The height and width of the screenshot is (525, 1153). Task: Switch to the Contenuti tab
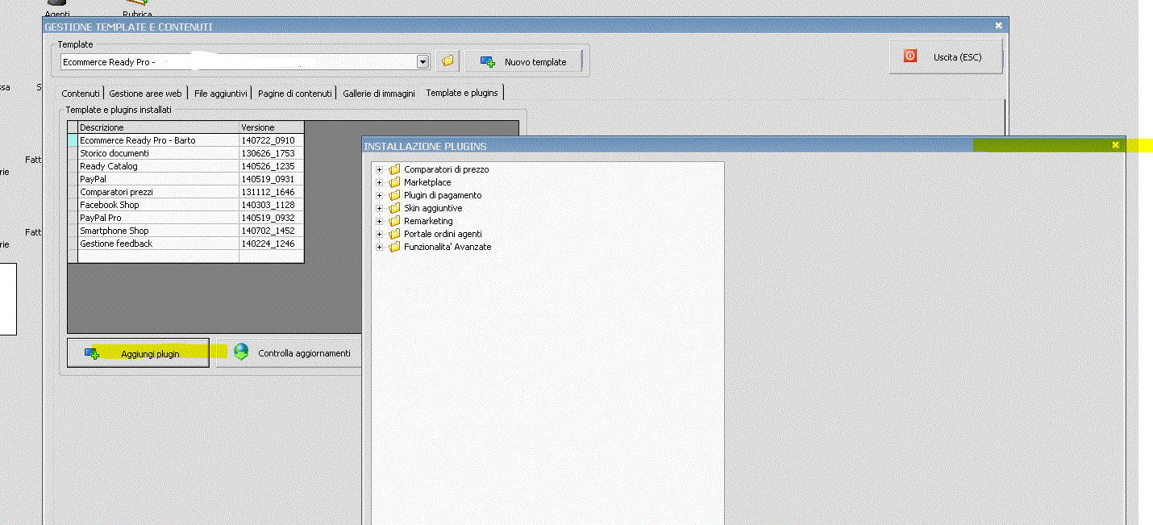81,94
